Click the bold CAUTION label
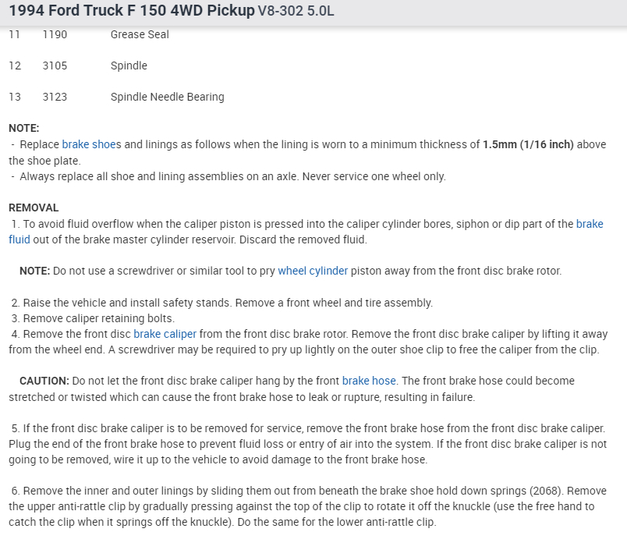 44,381
